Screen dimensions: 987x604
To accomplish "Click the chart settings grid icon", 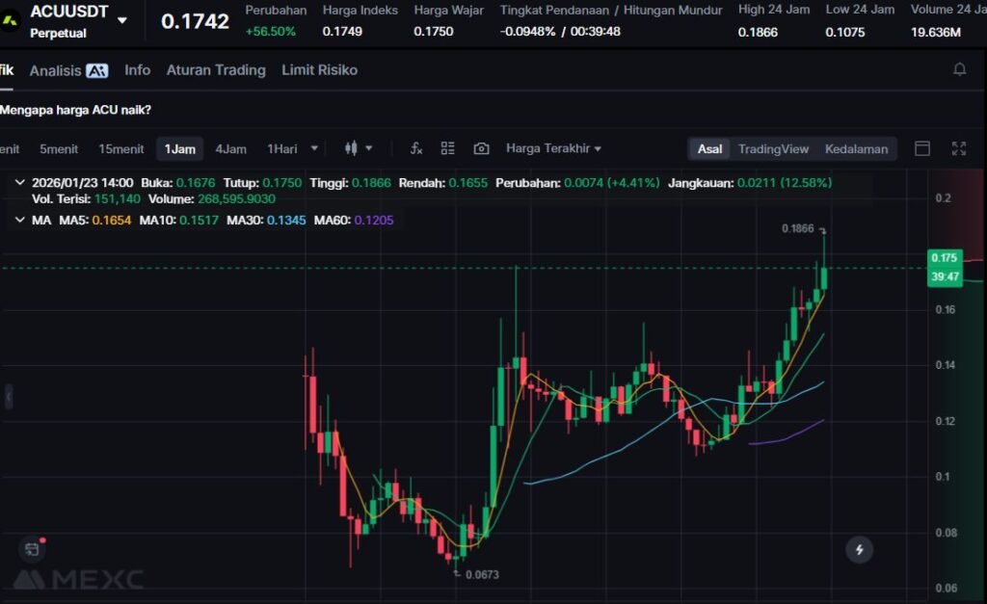I will click(447, 148).
